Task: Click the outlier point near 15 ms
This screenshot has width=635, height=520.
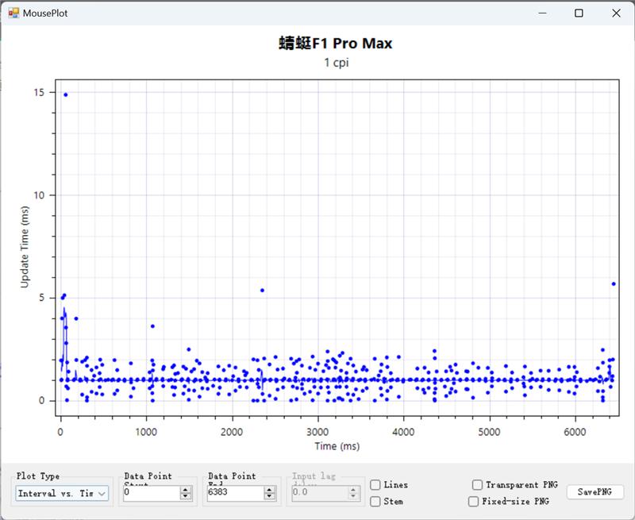Action: coord(66,94)
